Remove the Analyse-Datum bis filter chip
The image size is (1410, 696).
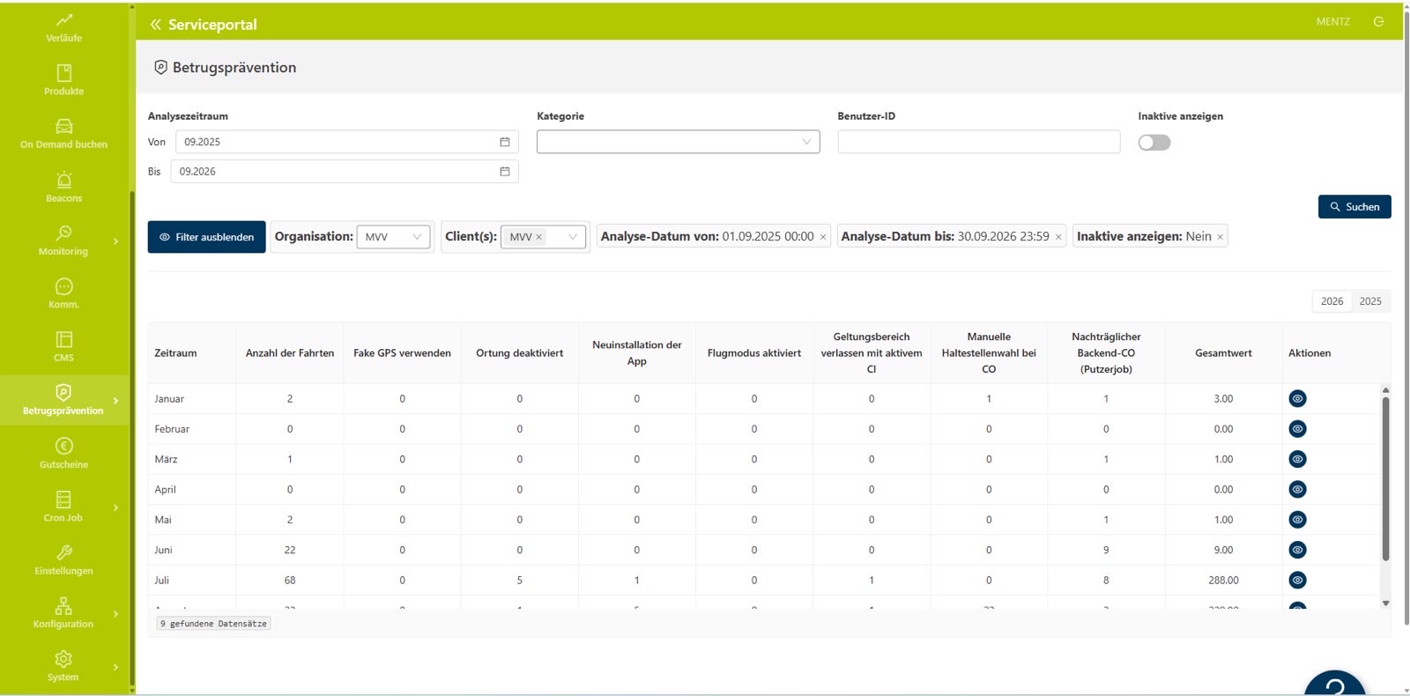(1058, 237)
